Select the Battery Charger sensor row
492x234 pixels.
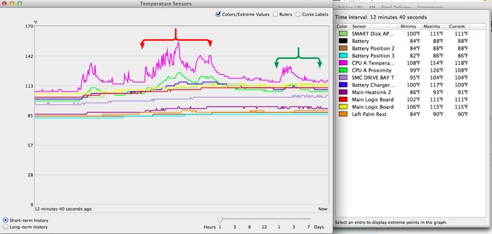(411, 85)
